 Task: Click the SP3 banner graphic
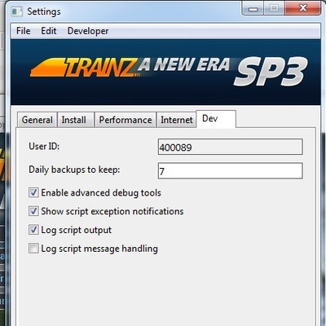pos(271,72)
